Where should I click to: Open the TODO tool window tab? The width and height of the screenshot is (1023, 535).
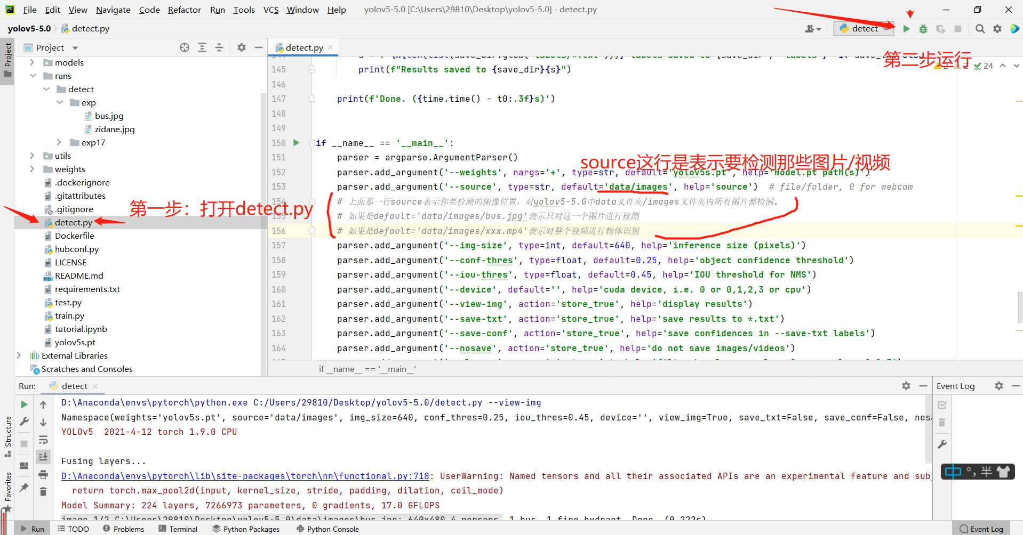point(74,529)
